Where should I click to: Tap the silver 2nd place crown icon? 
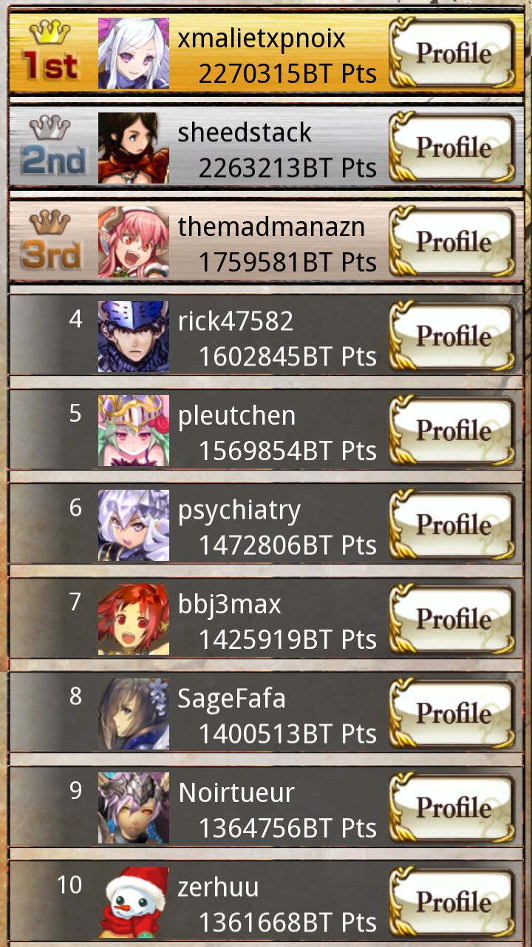point(50,128)
